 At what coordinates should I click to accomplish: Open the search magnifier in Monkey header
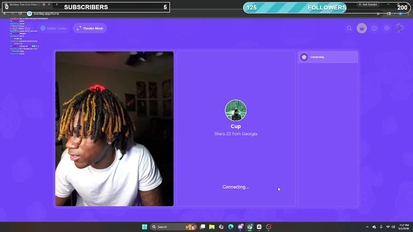point(349,28)
